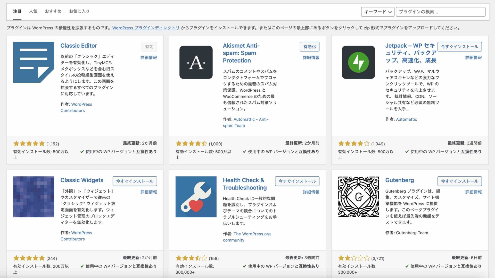
Task: Activate Akismet with the 有効化 button
Action: click(309, 47)
